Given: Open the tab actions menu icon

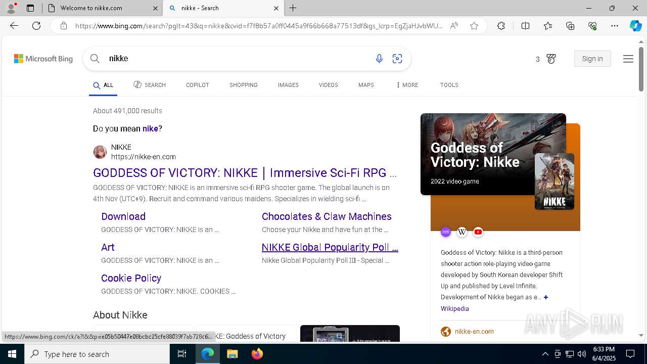Looking at the screenshot, I should 30,8.
